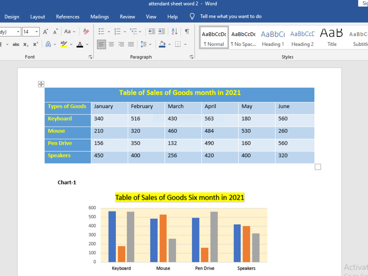Viewport: 368px width, 276px height.
Task: Toggle show paragraph marks
Action: (187, 31)
